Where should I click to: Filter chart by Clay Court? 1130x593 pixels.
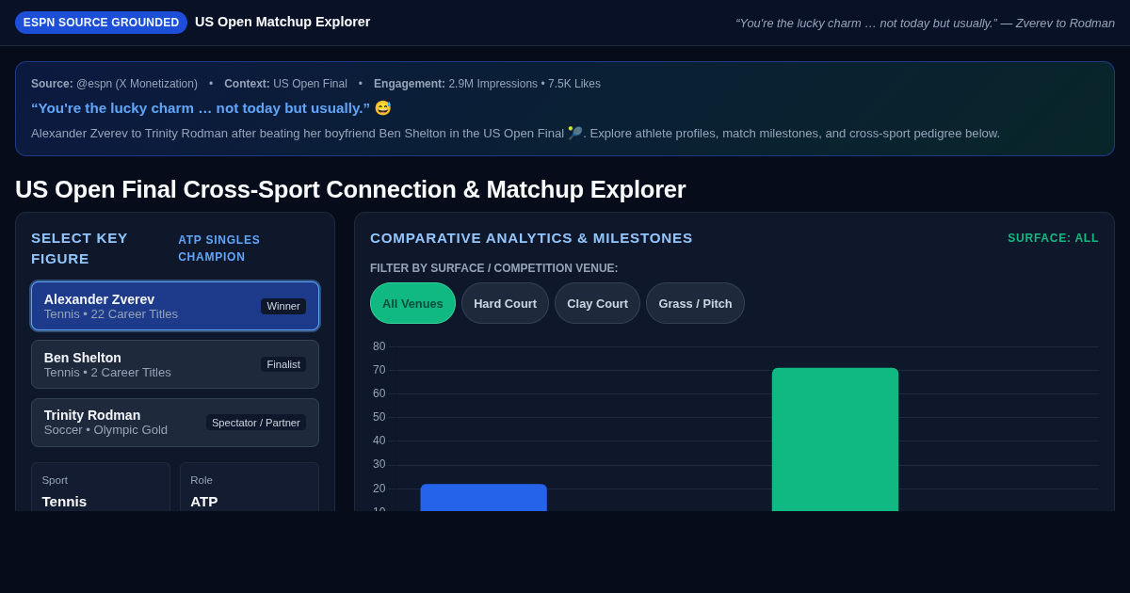(x=597, y=303)
